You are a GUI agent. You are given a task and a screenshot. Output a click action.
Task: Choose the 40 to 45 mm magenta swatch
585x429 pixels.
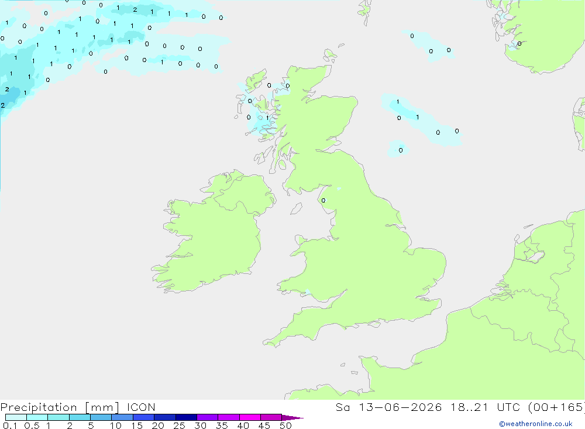[250, 417]
